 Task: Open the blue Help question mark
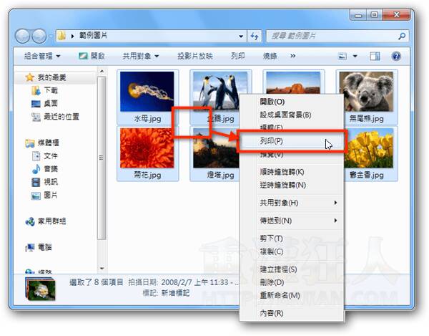[x=396, y=56]
